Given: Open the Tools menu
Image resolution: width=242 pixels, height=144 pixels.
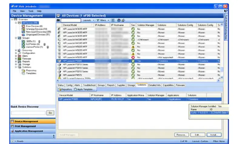Looking at the screenshot, I should (x=31, y=11).
